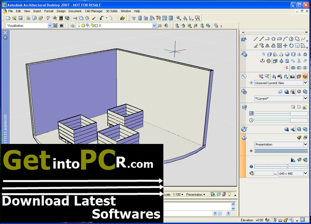Open the Visualization workspace dropdown

(50, 26)
